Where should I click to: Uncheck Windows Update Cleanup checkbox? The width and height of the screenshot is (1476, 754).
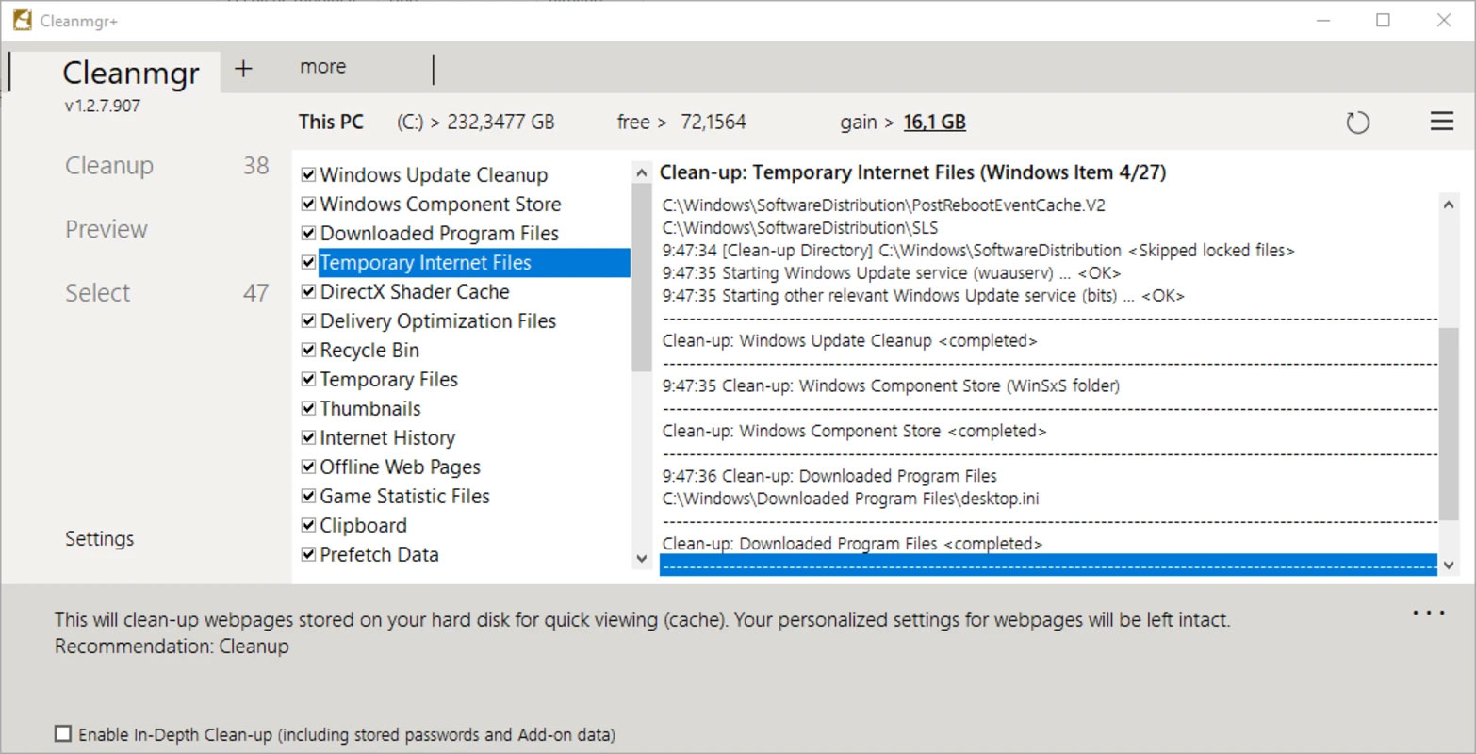click(308, 175)
